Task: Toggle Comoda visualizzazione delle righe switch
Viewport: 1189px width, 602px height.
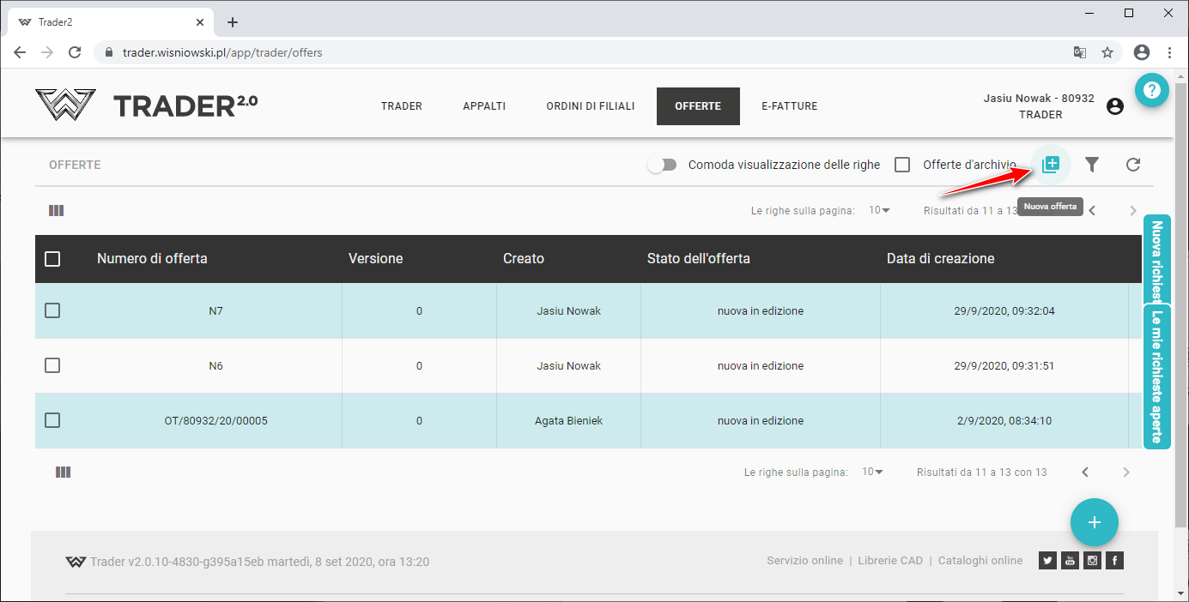Action: (x=662, y=165)
